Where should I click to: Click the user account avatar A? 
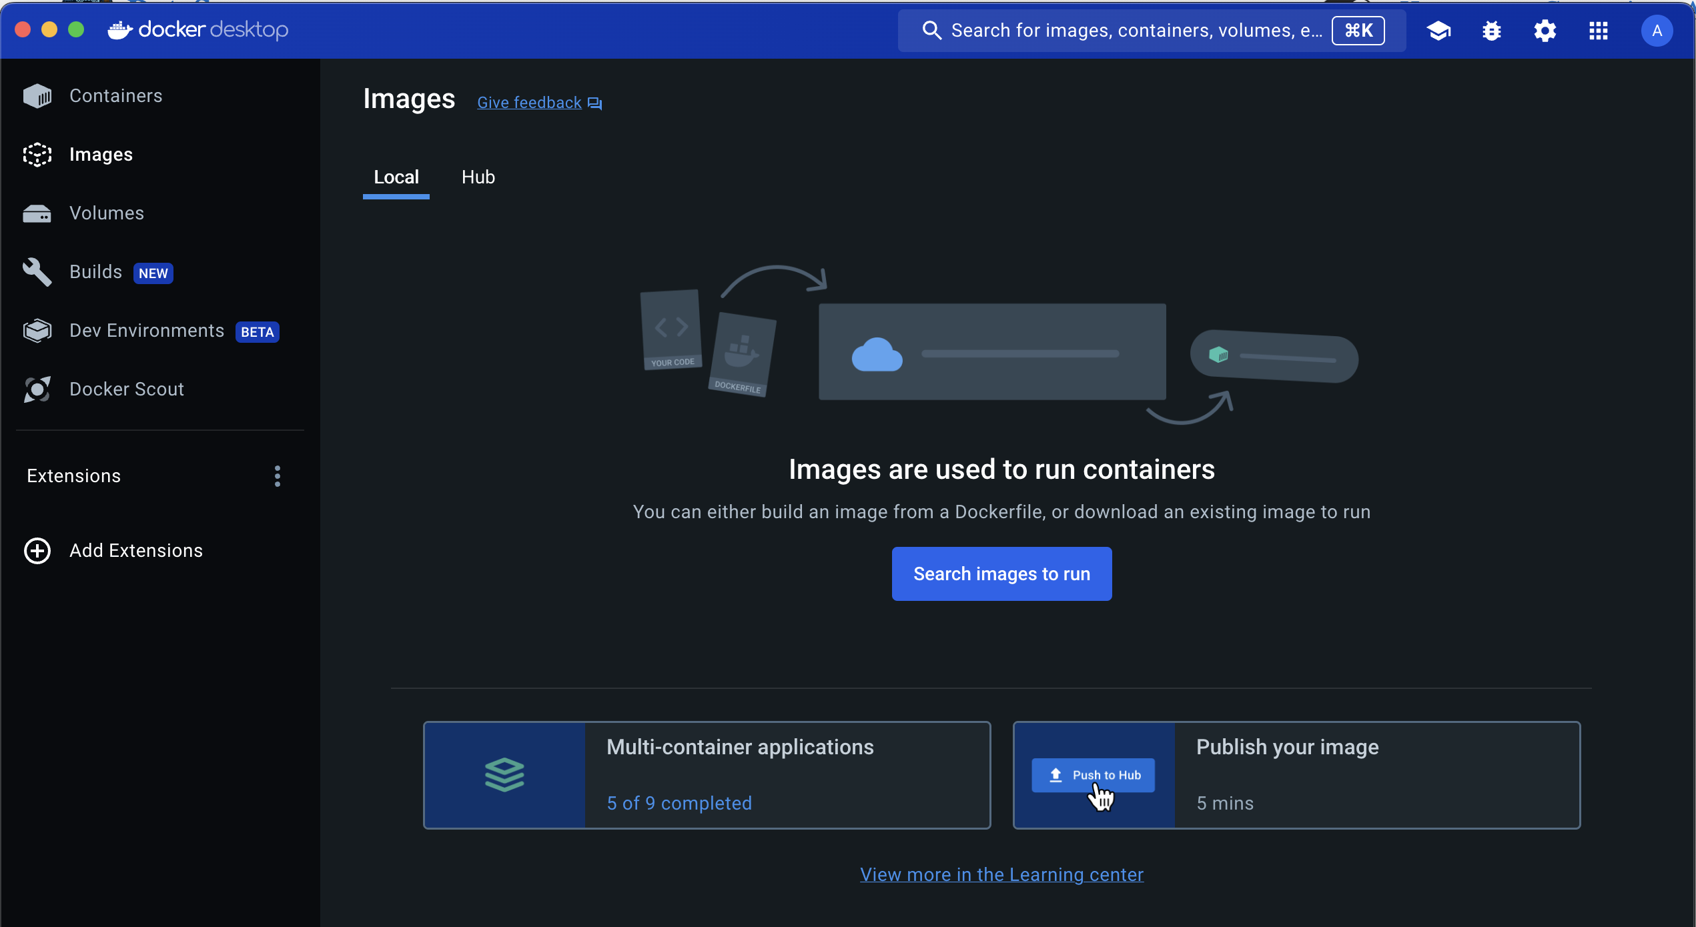[x=1657, y=31]
